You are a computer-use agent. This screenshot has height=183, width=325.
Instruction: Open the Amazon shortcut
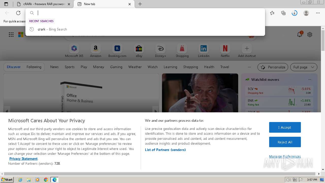(96, 51)
